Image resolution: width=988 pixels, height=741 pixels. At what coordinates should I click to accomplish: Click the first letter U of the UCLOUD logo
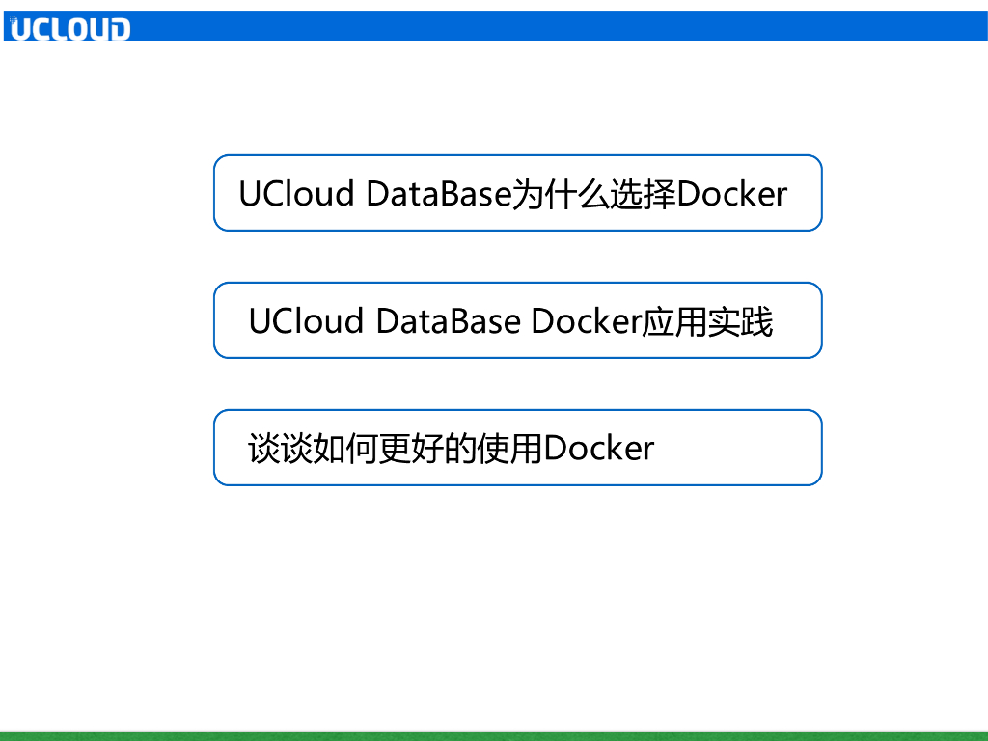pos(17,29)
